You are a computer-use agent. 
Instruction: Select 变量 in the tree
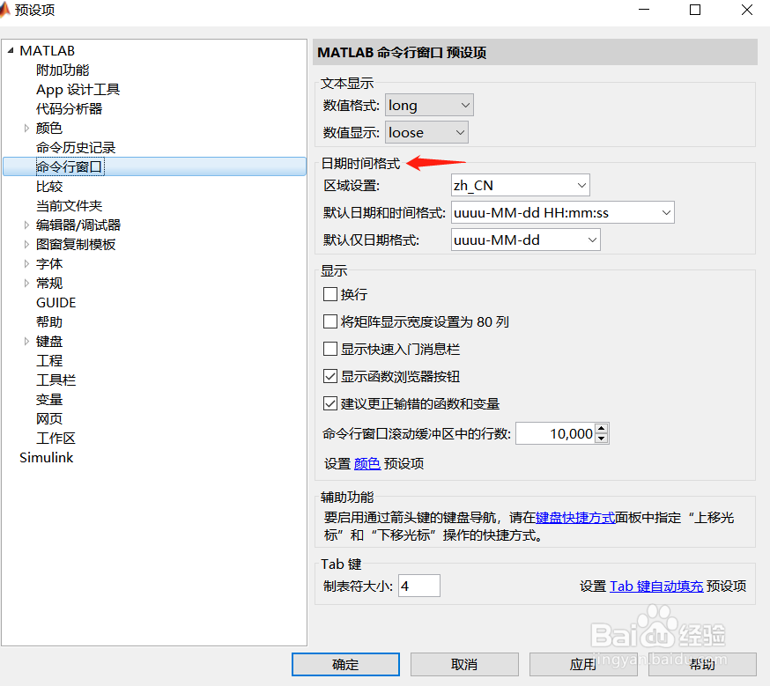coord(49,400)
